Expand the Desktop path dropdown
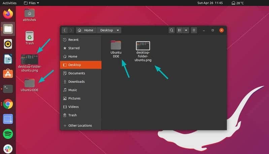 pyautogui.click(x=118, y=30)
